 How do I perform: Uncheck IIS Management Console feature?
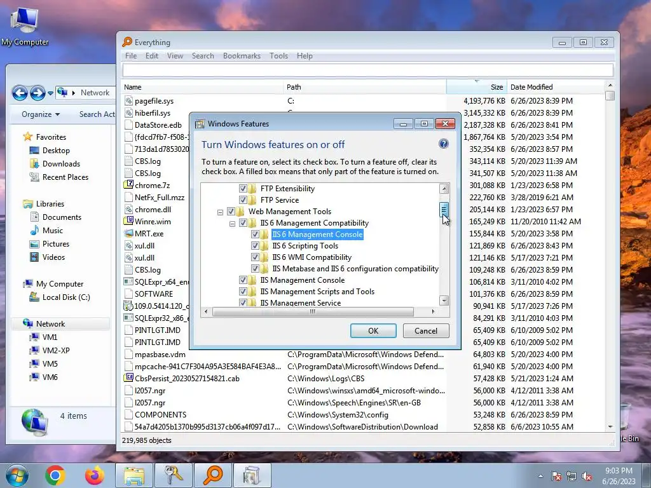243,280
